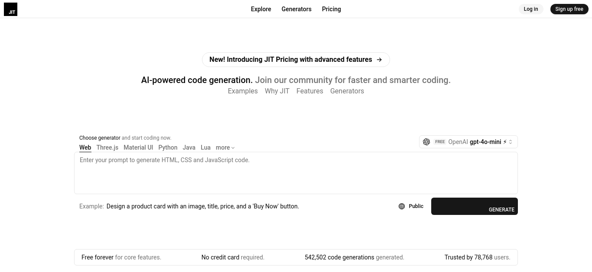Click the GENERATE button
This screenshot has width=592, height=272.
coord(475,206)
